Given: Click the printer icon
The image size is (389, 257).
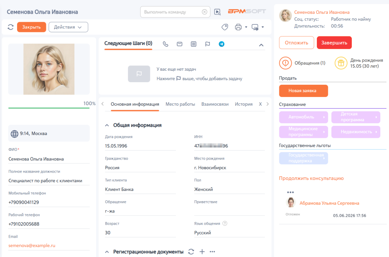Looking at the screenshot, I should click(x=238, y=27).
